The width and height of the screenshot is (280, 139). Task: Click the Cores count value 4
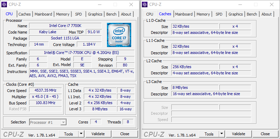tap(96, 122)
